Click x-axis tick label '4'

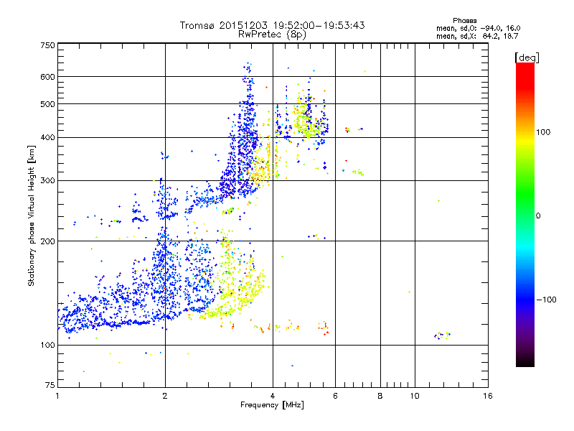[273, 396]
